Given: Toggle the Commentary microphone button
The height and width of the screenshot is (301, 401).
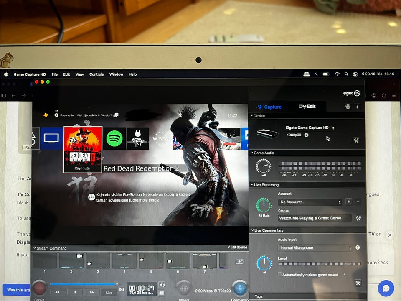Looking at the screenshot, I should click(240, 288).
